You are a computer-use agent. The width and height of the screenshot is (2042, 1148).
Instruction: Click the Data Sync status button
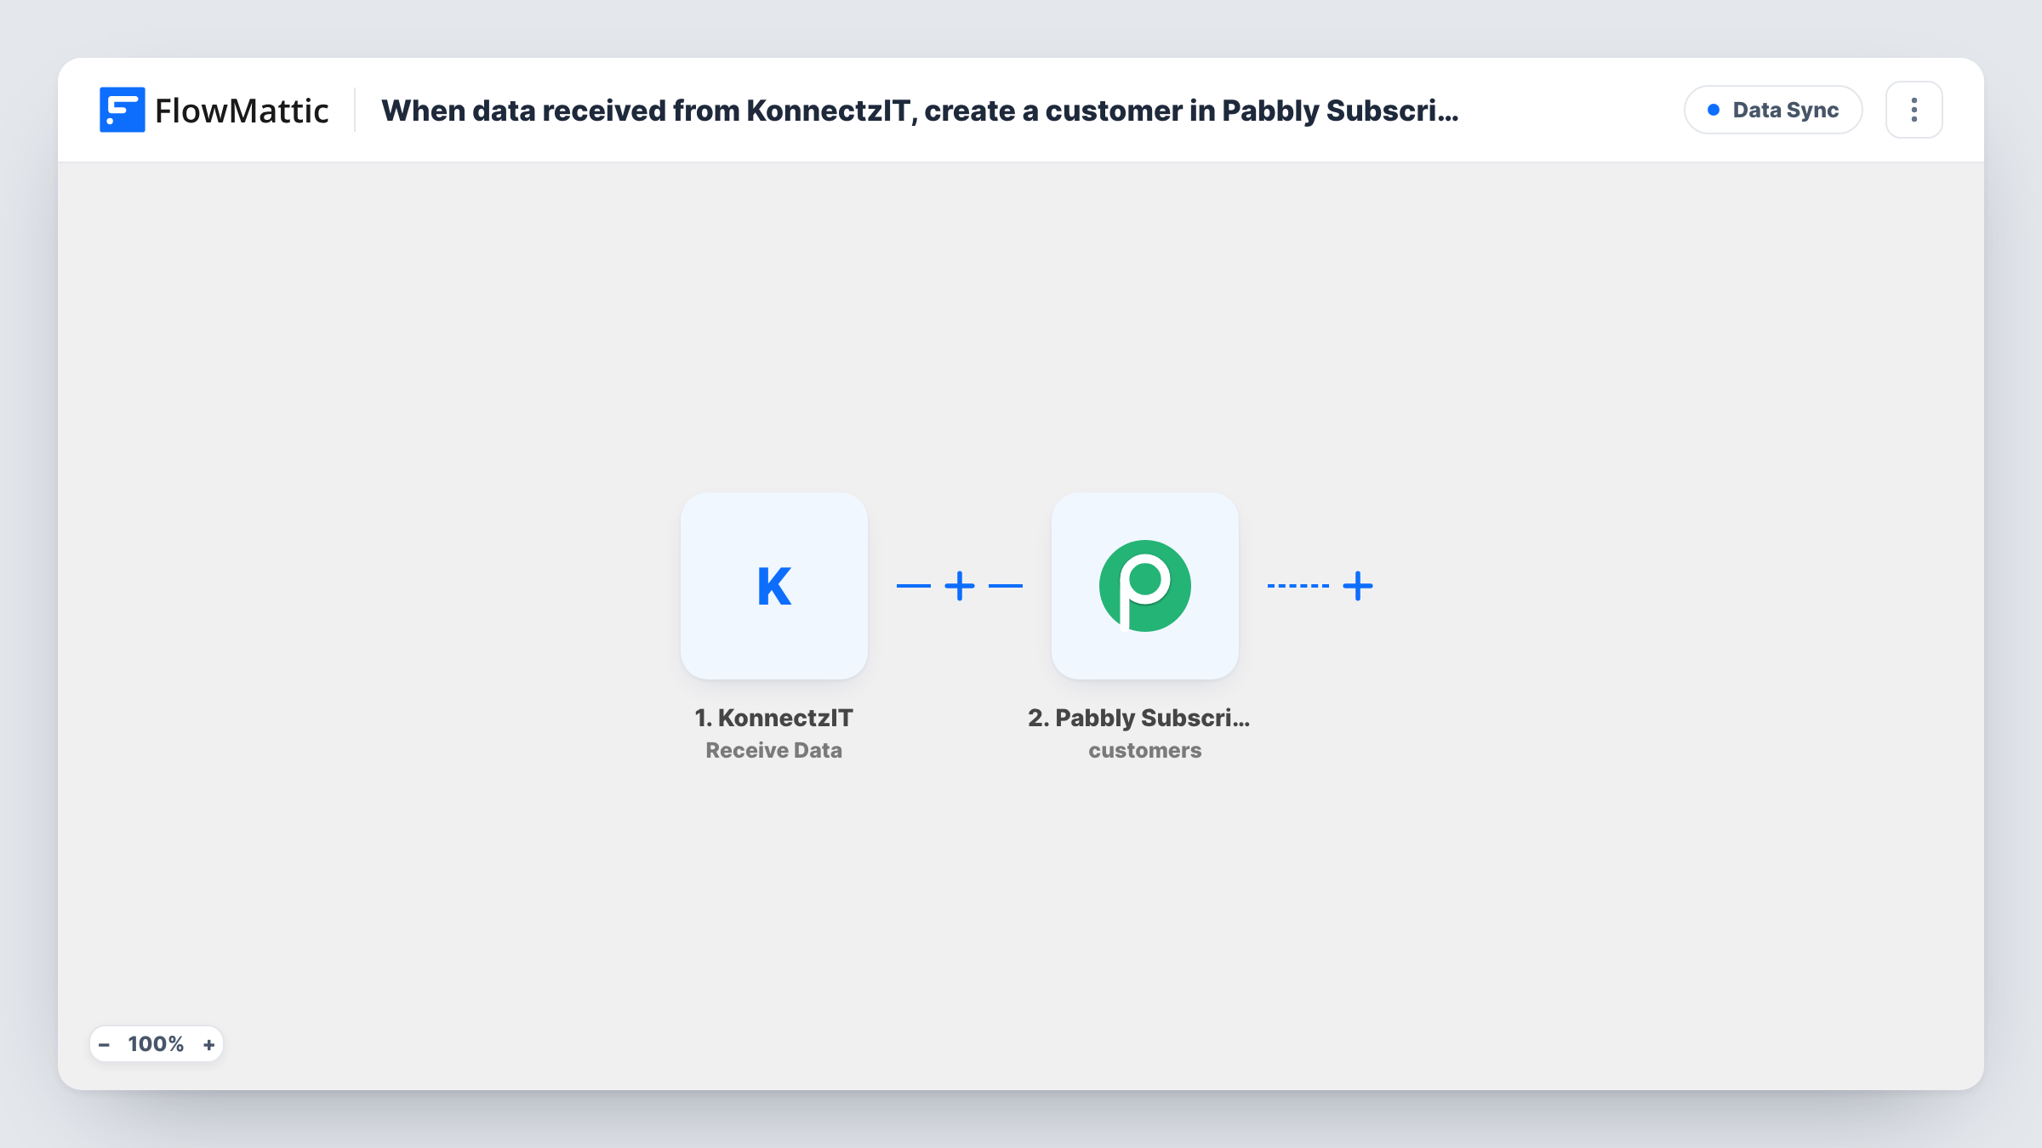click(1773, 110)
